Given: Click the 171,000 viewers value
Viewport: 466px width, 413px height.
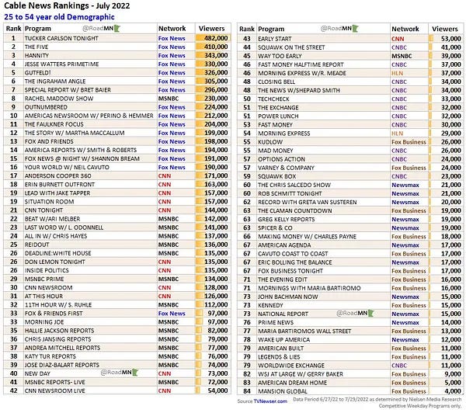Looking at the screenshot, I should 216,176.
